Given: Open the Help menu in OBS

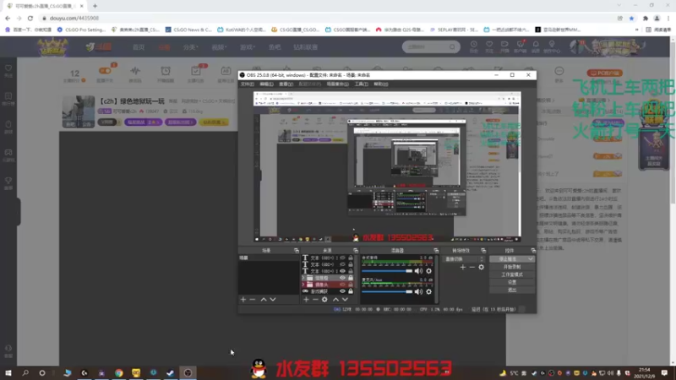Looking at the screenshot, I should pos(381,84).
